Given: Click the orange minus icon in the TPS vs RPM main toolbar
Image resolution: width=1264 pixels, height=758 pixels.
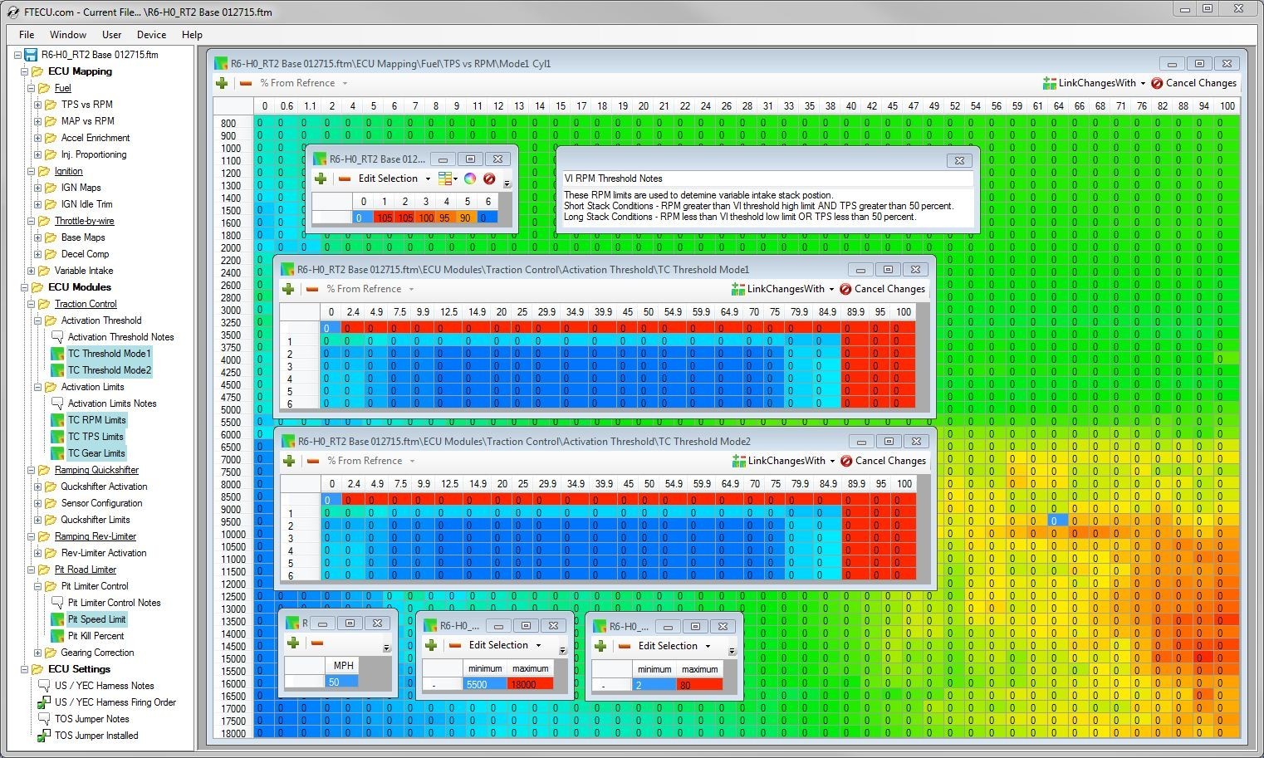Looking at the screenshot, I should coord(246,83).
